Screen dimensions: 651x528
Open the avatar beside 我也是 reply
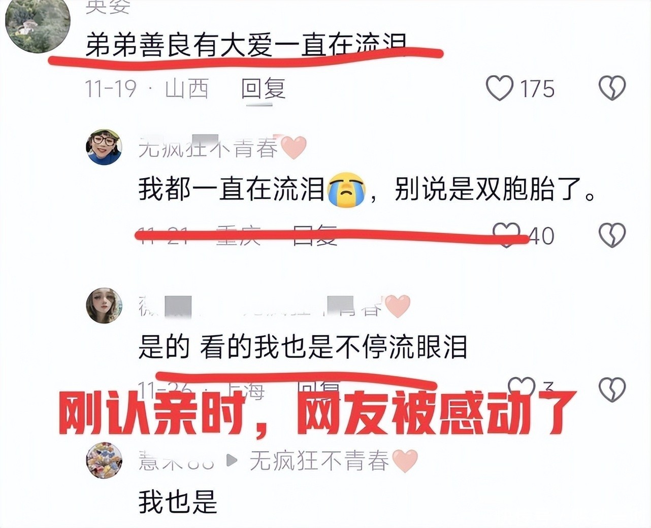[104, 460]
